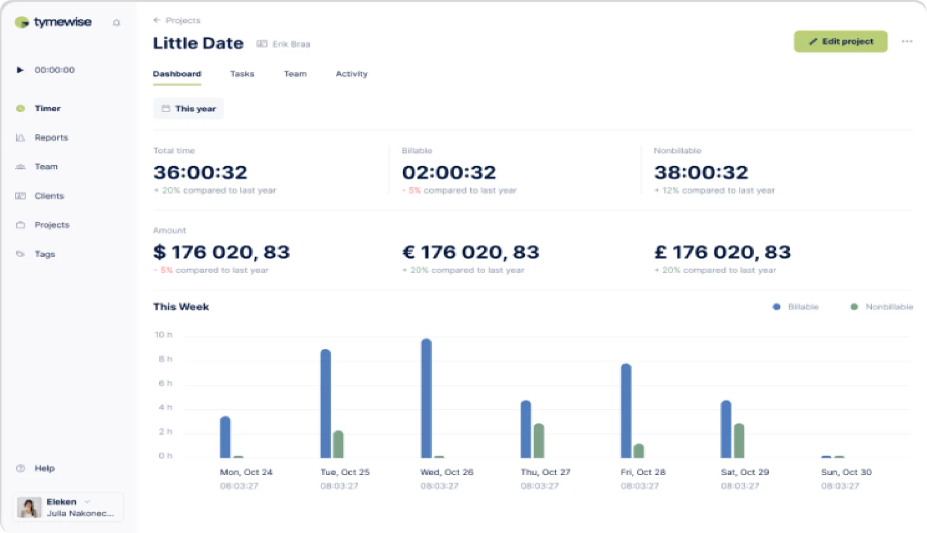Toggle the Nonbillable legend green dot
Screen dimensions: 927x533
pos(854,307)
